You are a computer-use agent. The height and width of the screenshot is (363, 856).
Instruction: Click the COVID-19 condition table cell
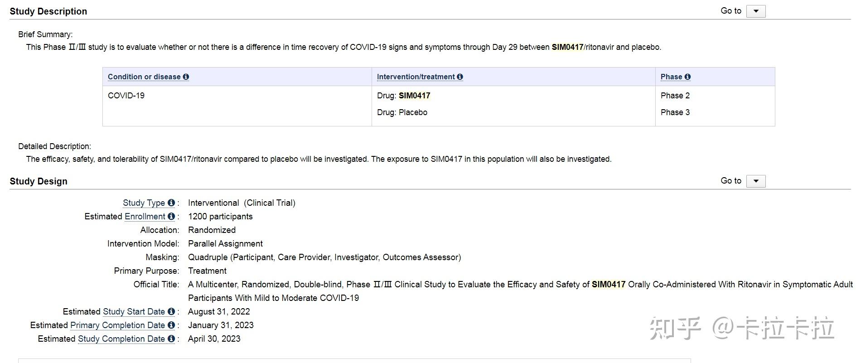click(126, 96)
